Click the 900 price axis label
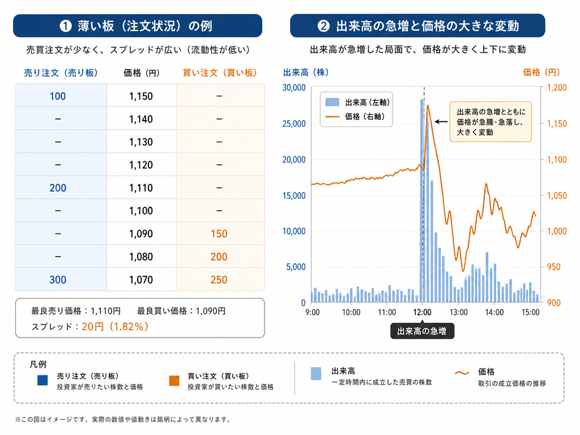 point(554,303)
